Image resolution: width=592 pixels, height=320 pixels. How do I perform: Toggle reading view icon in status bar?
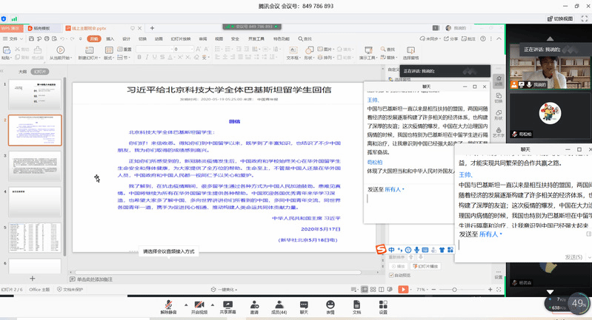click(382, 290)
